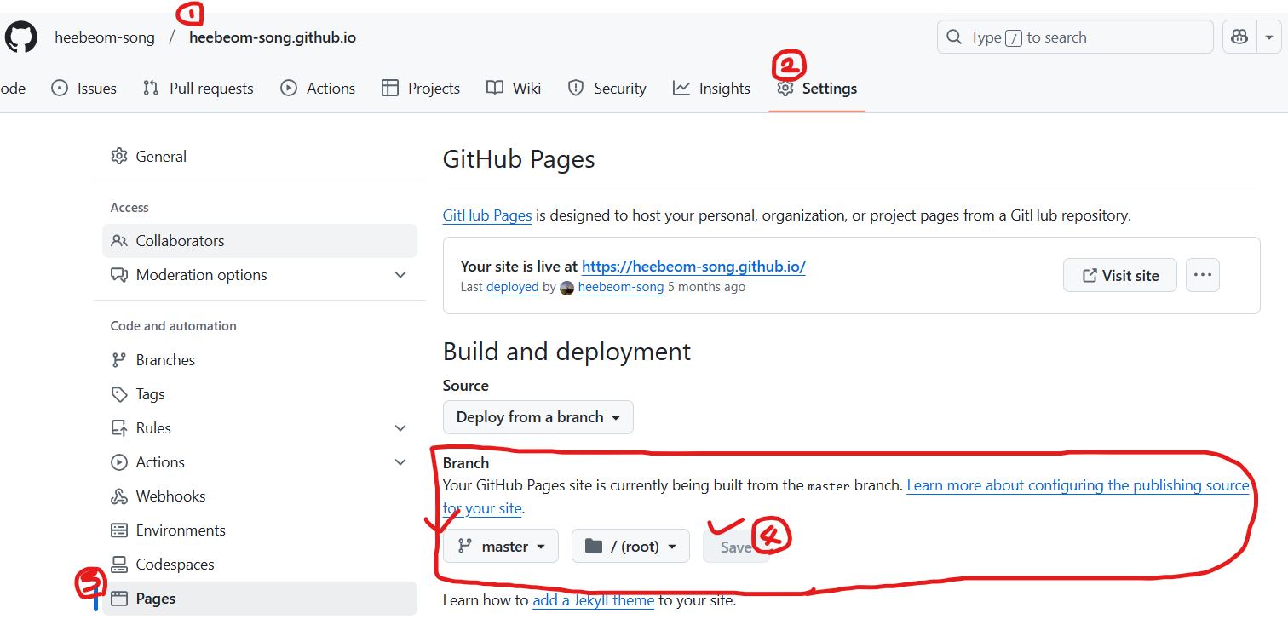1288x619 pixels.
Task: Switch to the Issues tab
Action: click(x=84, y=89)
